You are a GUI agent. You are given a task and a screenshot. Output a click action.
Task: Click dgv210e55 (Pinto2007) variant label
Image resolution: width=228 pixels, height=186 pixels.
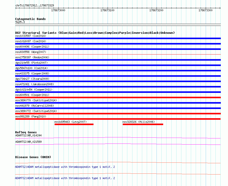click(x=32, y=63)
